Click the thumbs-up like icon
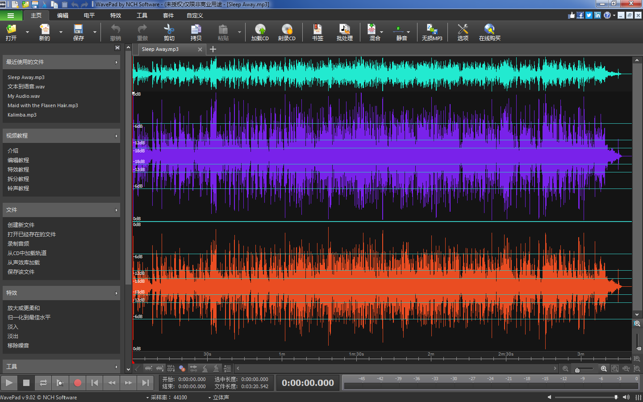643x402 pixels. tap(572, 15)
